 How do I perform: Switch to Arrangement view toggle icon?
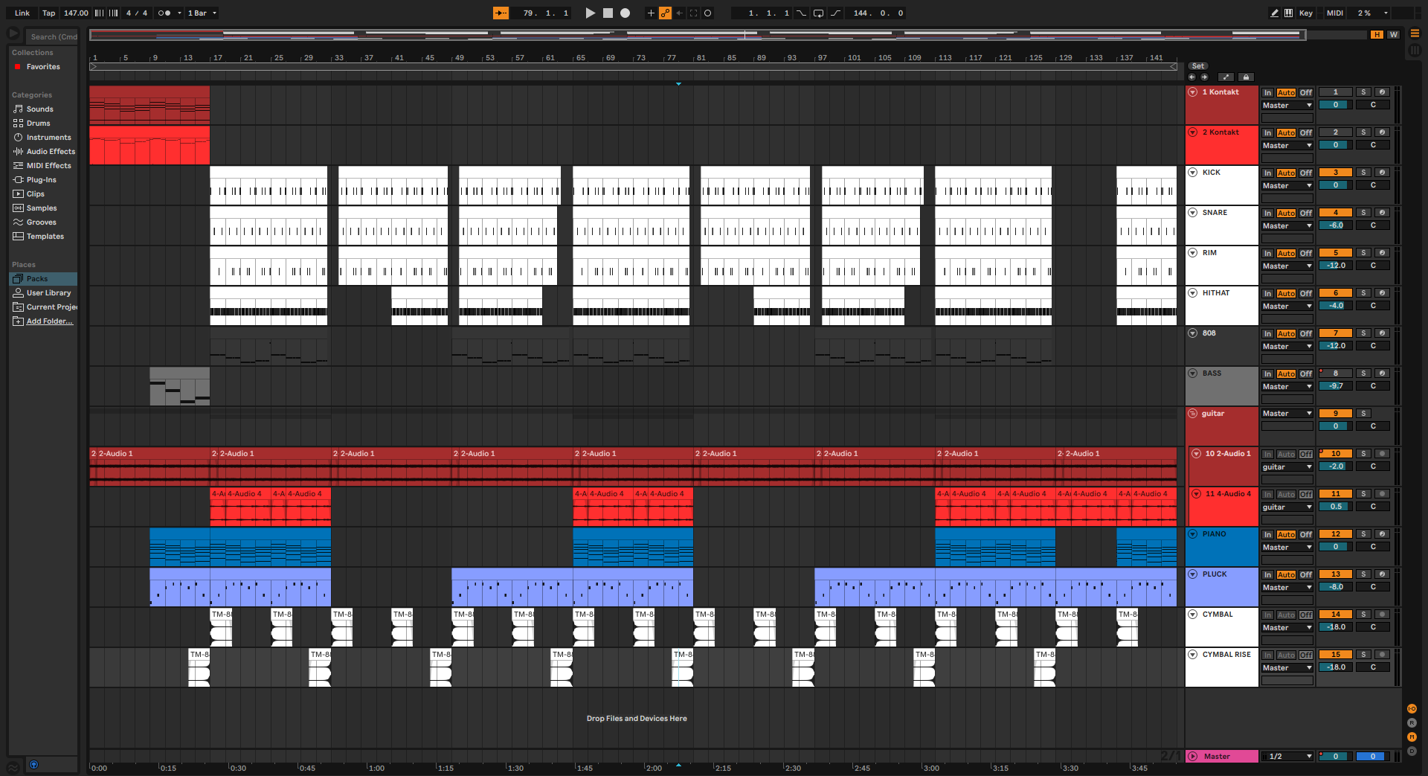click(x=1415, y=33)
